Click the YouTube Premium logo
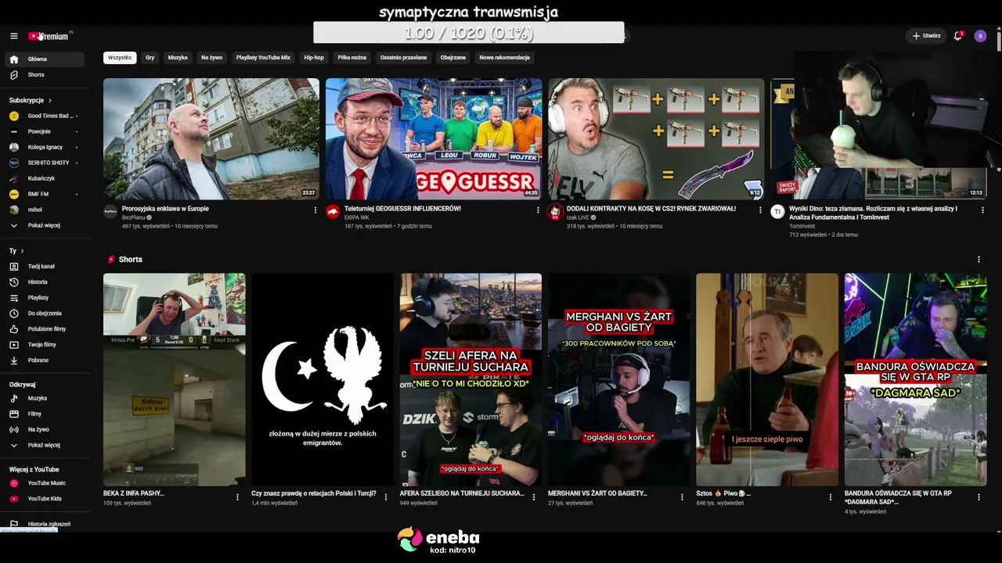This screenshot has width=1002, height=563. tap(49, 36)
